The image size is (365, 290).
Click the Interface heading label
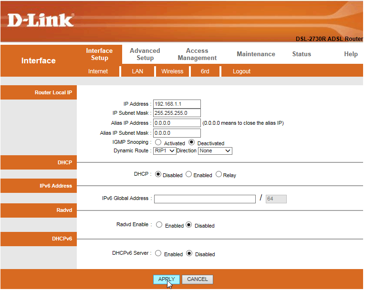(x=39, y=60)
